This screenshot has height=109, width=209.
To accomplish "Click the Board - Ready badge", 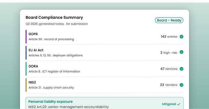I will [x=169, y=20].
